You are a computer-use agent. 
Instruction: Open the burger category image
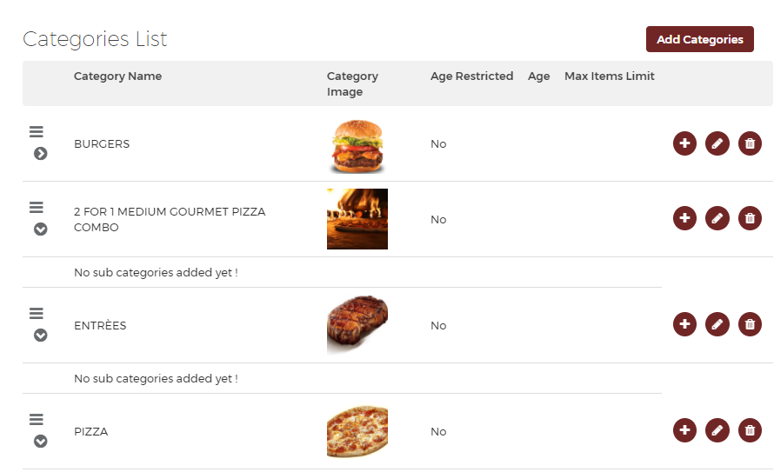pos(357,146)
